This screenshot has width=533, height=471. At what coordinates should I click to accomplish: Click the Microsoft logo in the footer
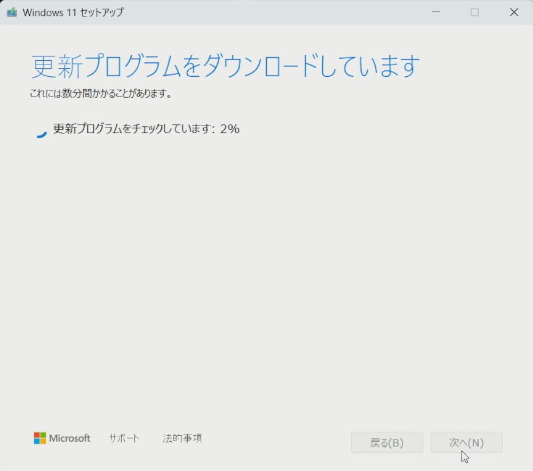tap(62, 438)
